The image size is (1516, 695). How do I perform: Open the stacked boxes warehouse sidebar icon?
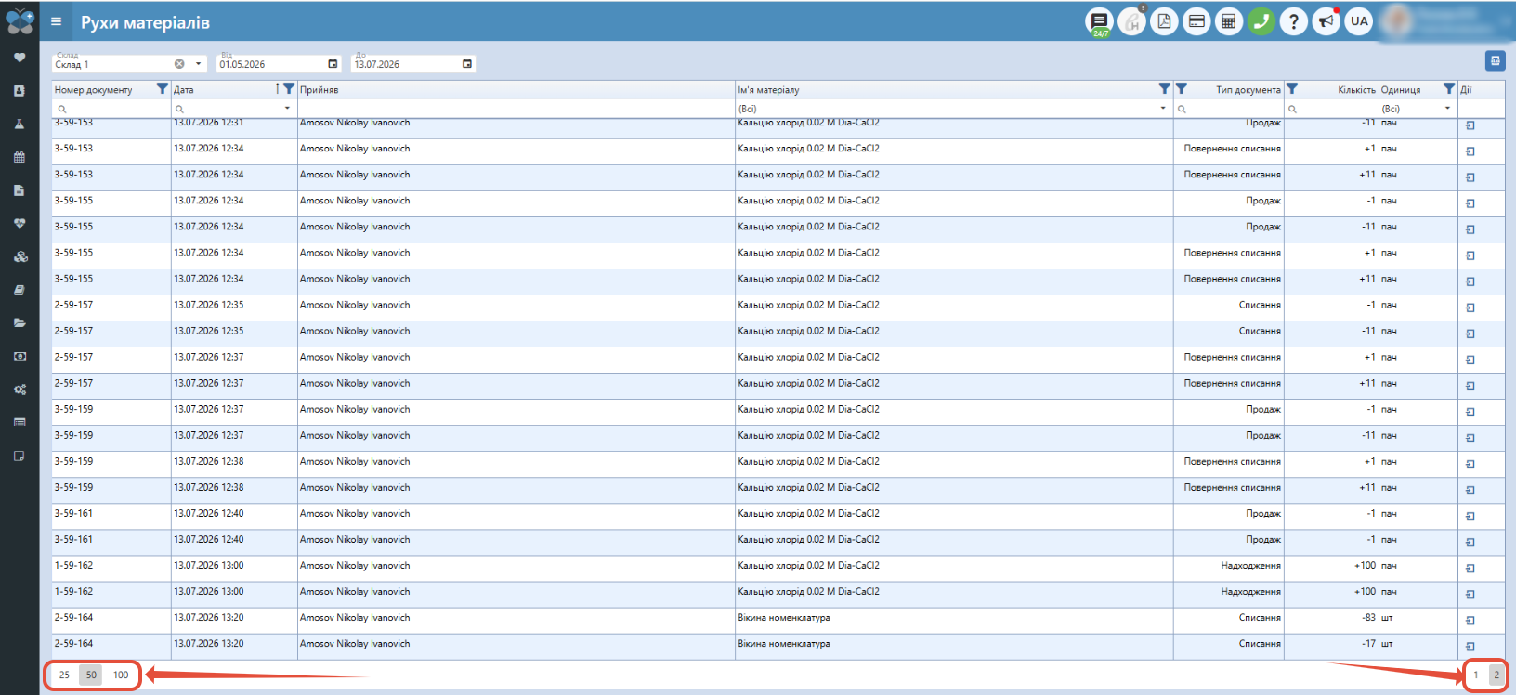tap(20, 256)
